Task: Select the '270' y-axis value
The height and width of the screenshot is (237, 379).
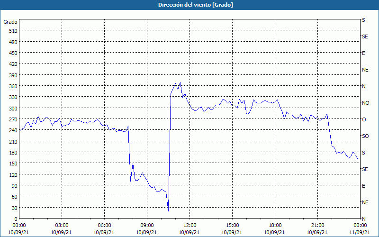Action: pos(13,119)
